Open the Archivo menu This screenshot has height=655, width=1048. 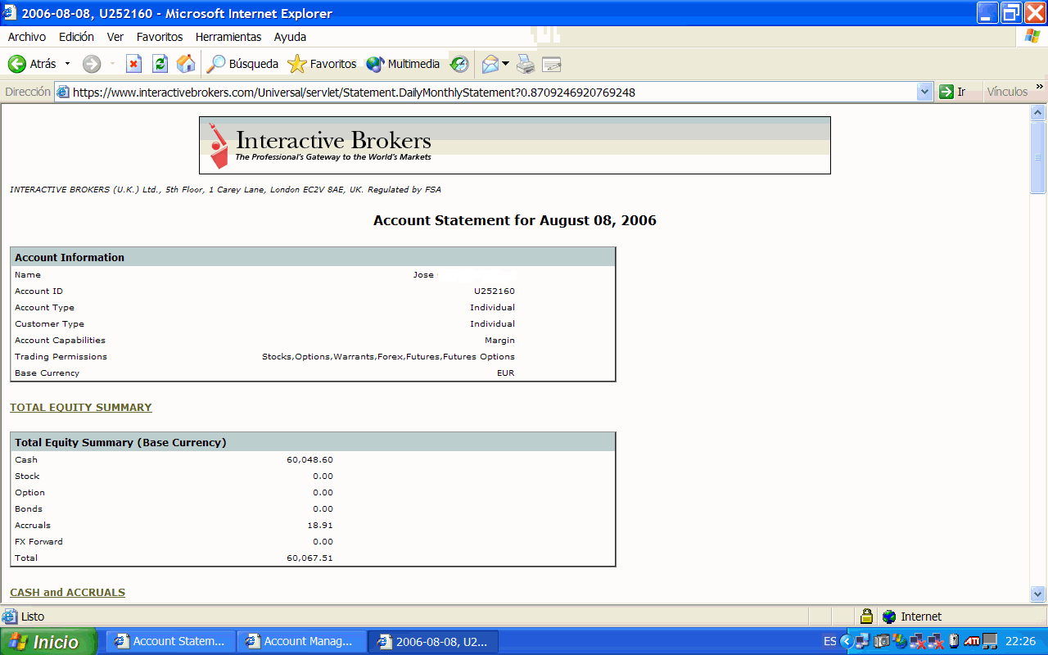point(27,37)
